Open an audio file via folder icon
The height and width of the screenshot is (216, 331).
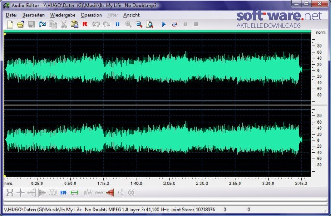(x=21, y=25)
